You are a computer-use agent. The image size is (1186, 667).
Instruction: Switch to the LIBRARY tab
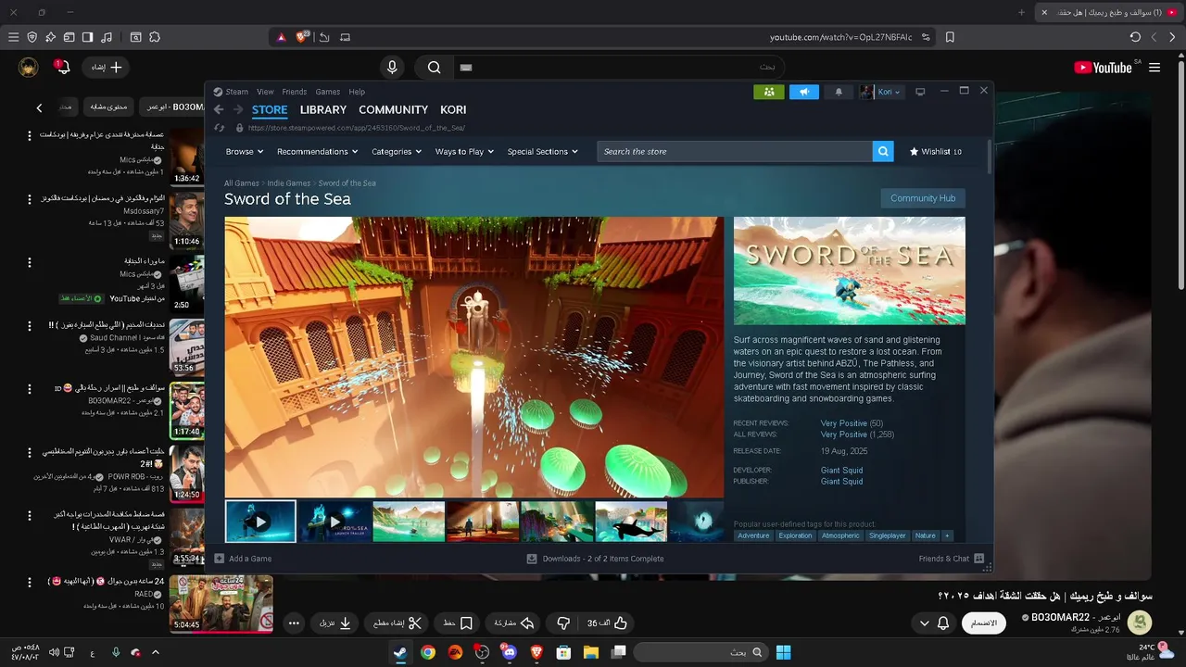point(323,109)
